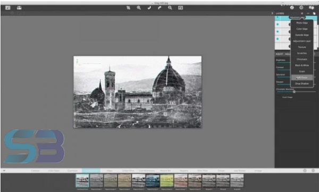The image size is (319, 192).
Task: Choose Color Edge from the layer menu
Action: [x=302, y=29]
